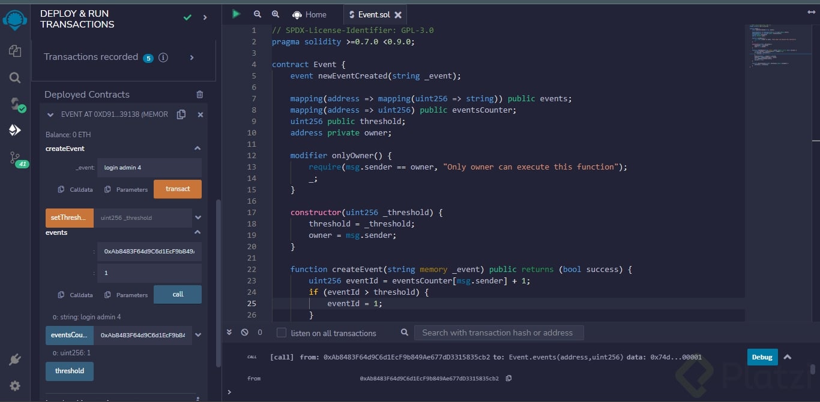Open the file Search sidebar icon

(x=15, y=77)
